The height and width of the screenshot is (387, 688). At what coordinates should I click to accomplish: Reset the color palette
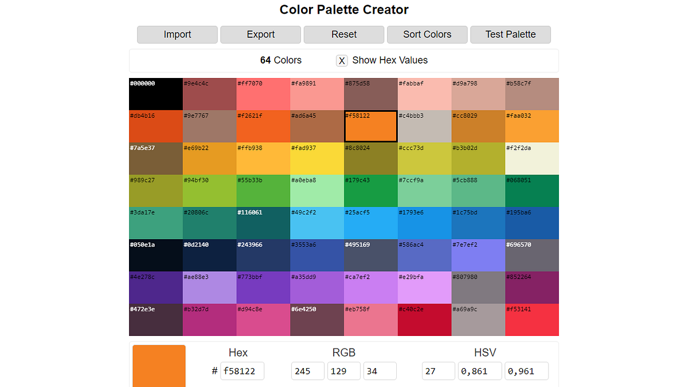343,34
